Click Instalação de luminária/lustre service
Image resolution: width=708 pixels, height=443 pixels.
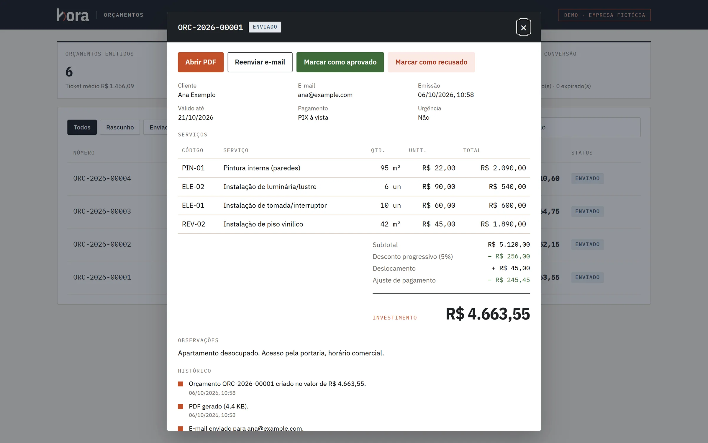point(270,187)
